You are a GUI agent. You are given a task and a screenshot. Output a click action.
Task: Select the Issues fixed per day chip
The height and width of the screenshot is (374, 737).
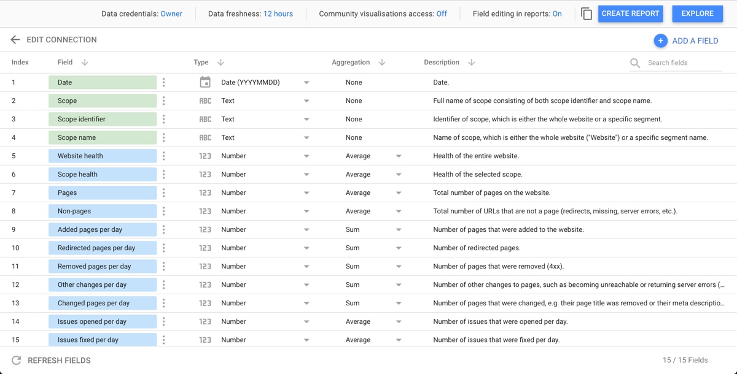tap(103, 339)
